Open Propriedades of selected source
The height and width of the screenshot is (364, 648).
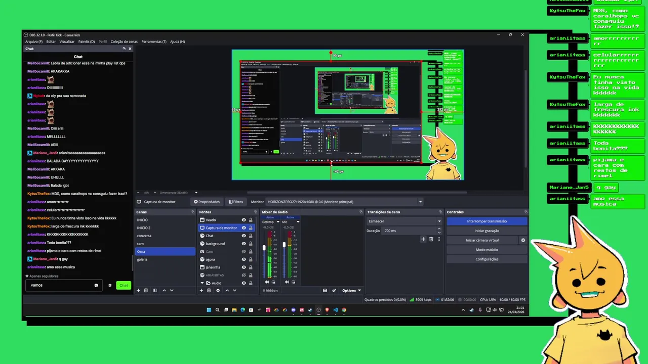[207, 202]
